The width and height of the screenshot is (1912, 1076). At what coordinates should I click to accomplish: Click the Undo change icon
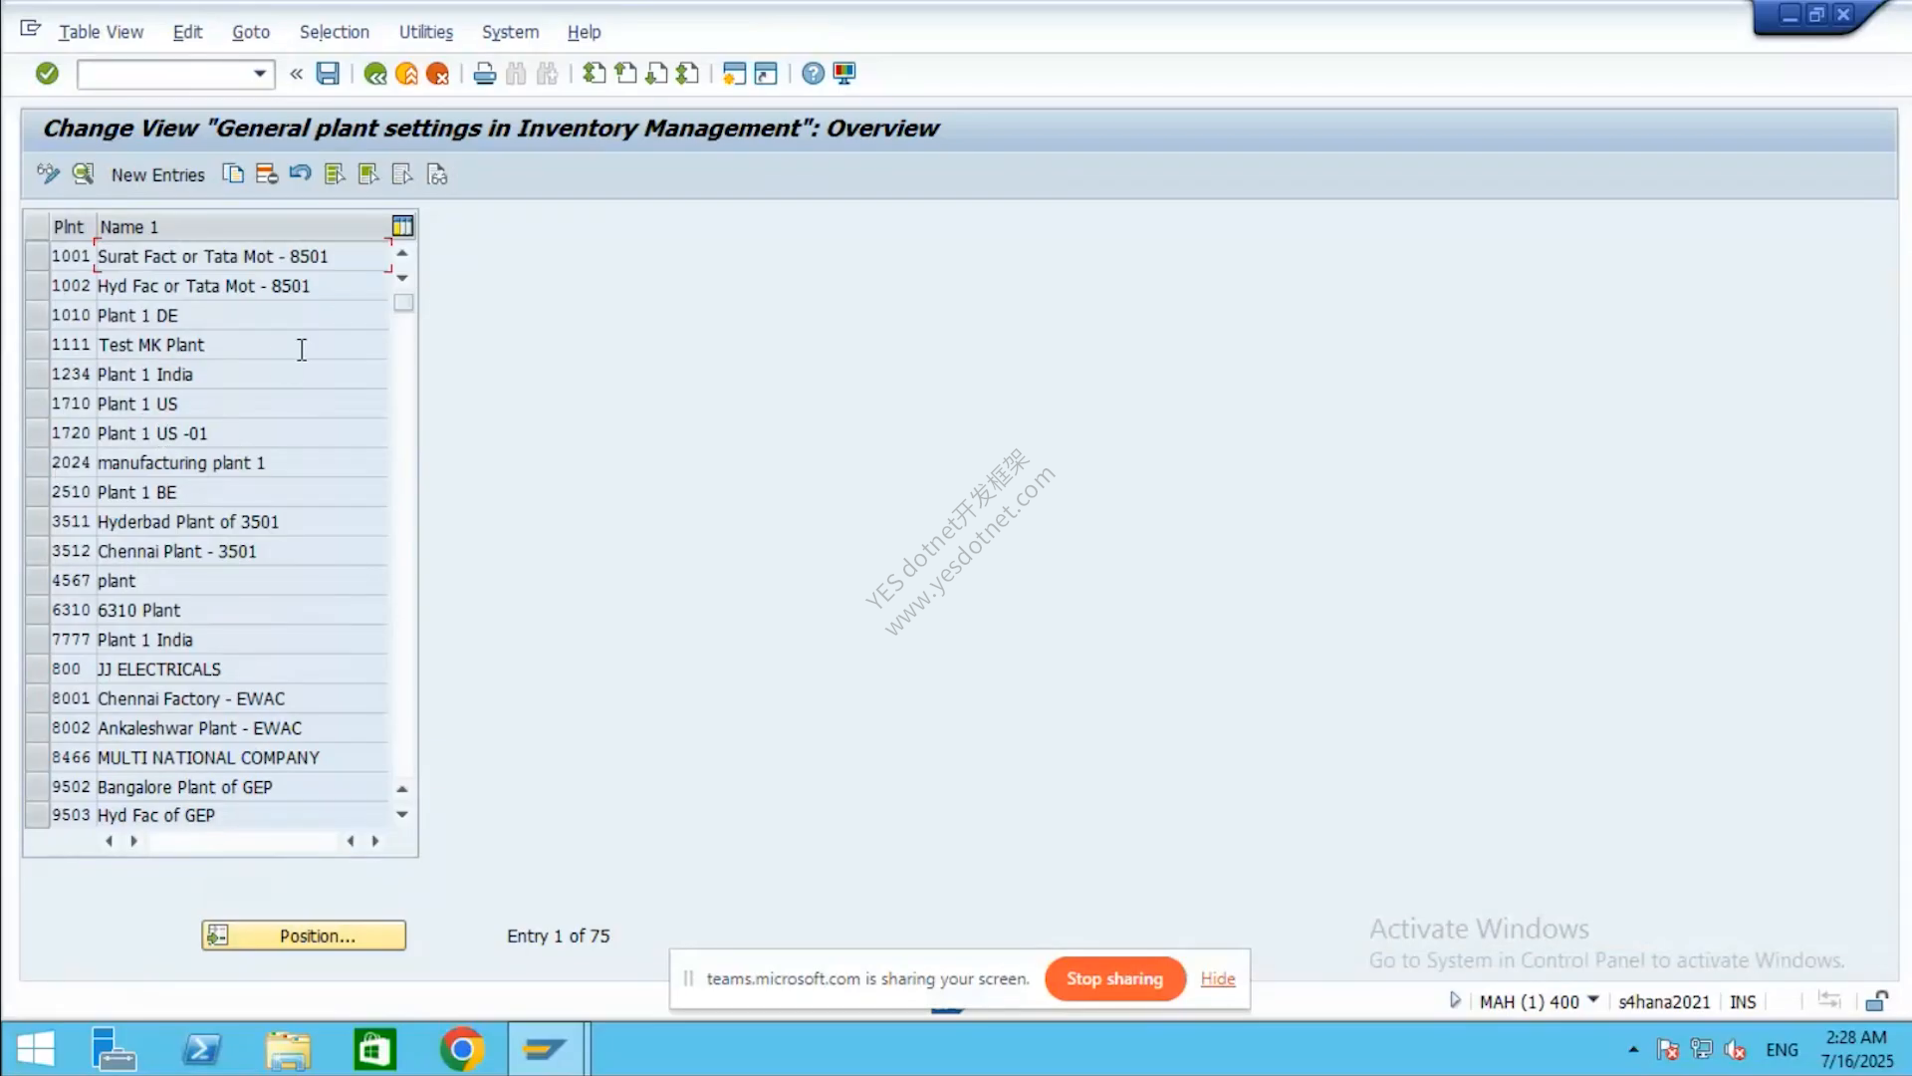coord(300,174)
